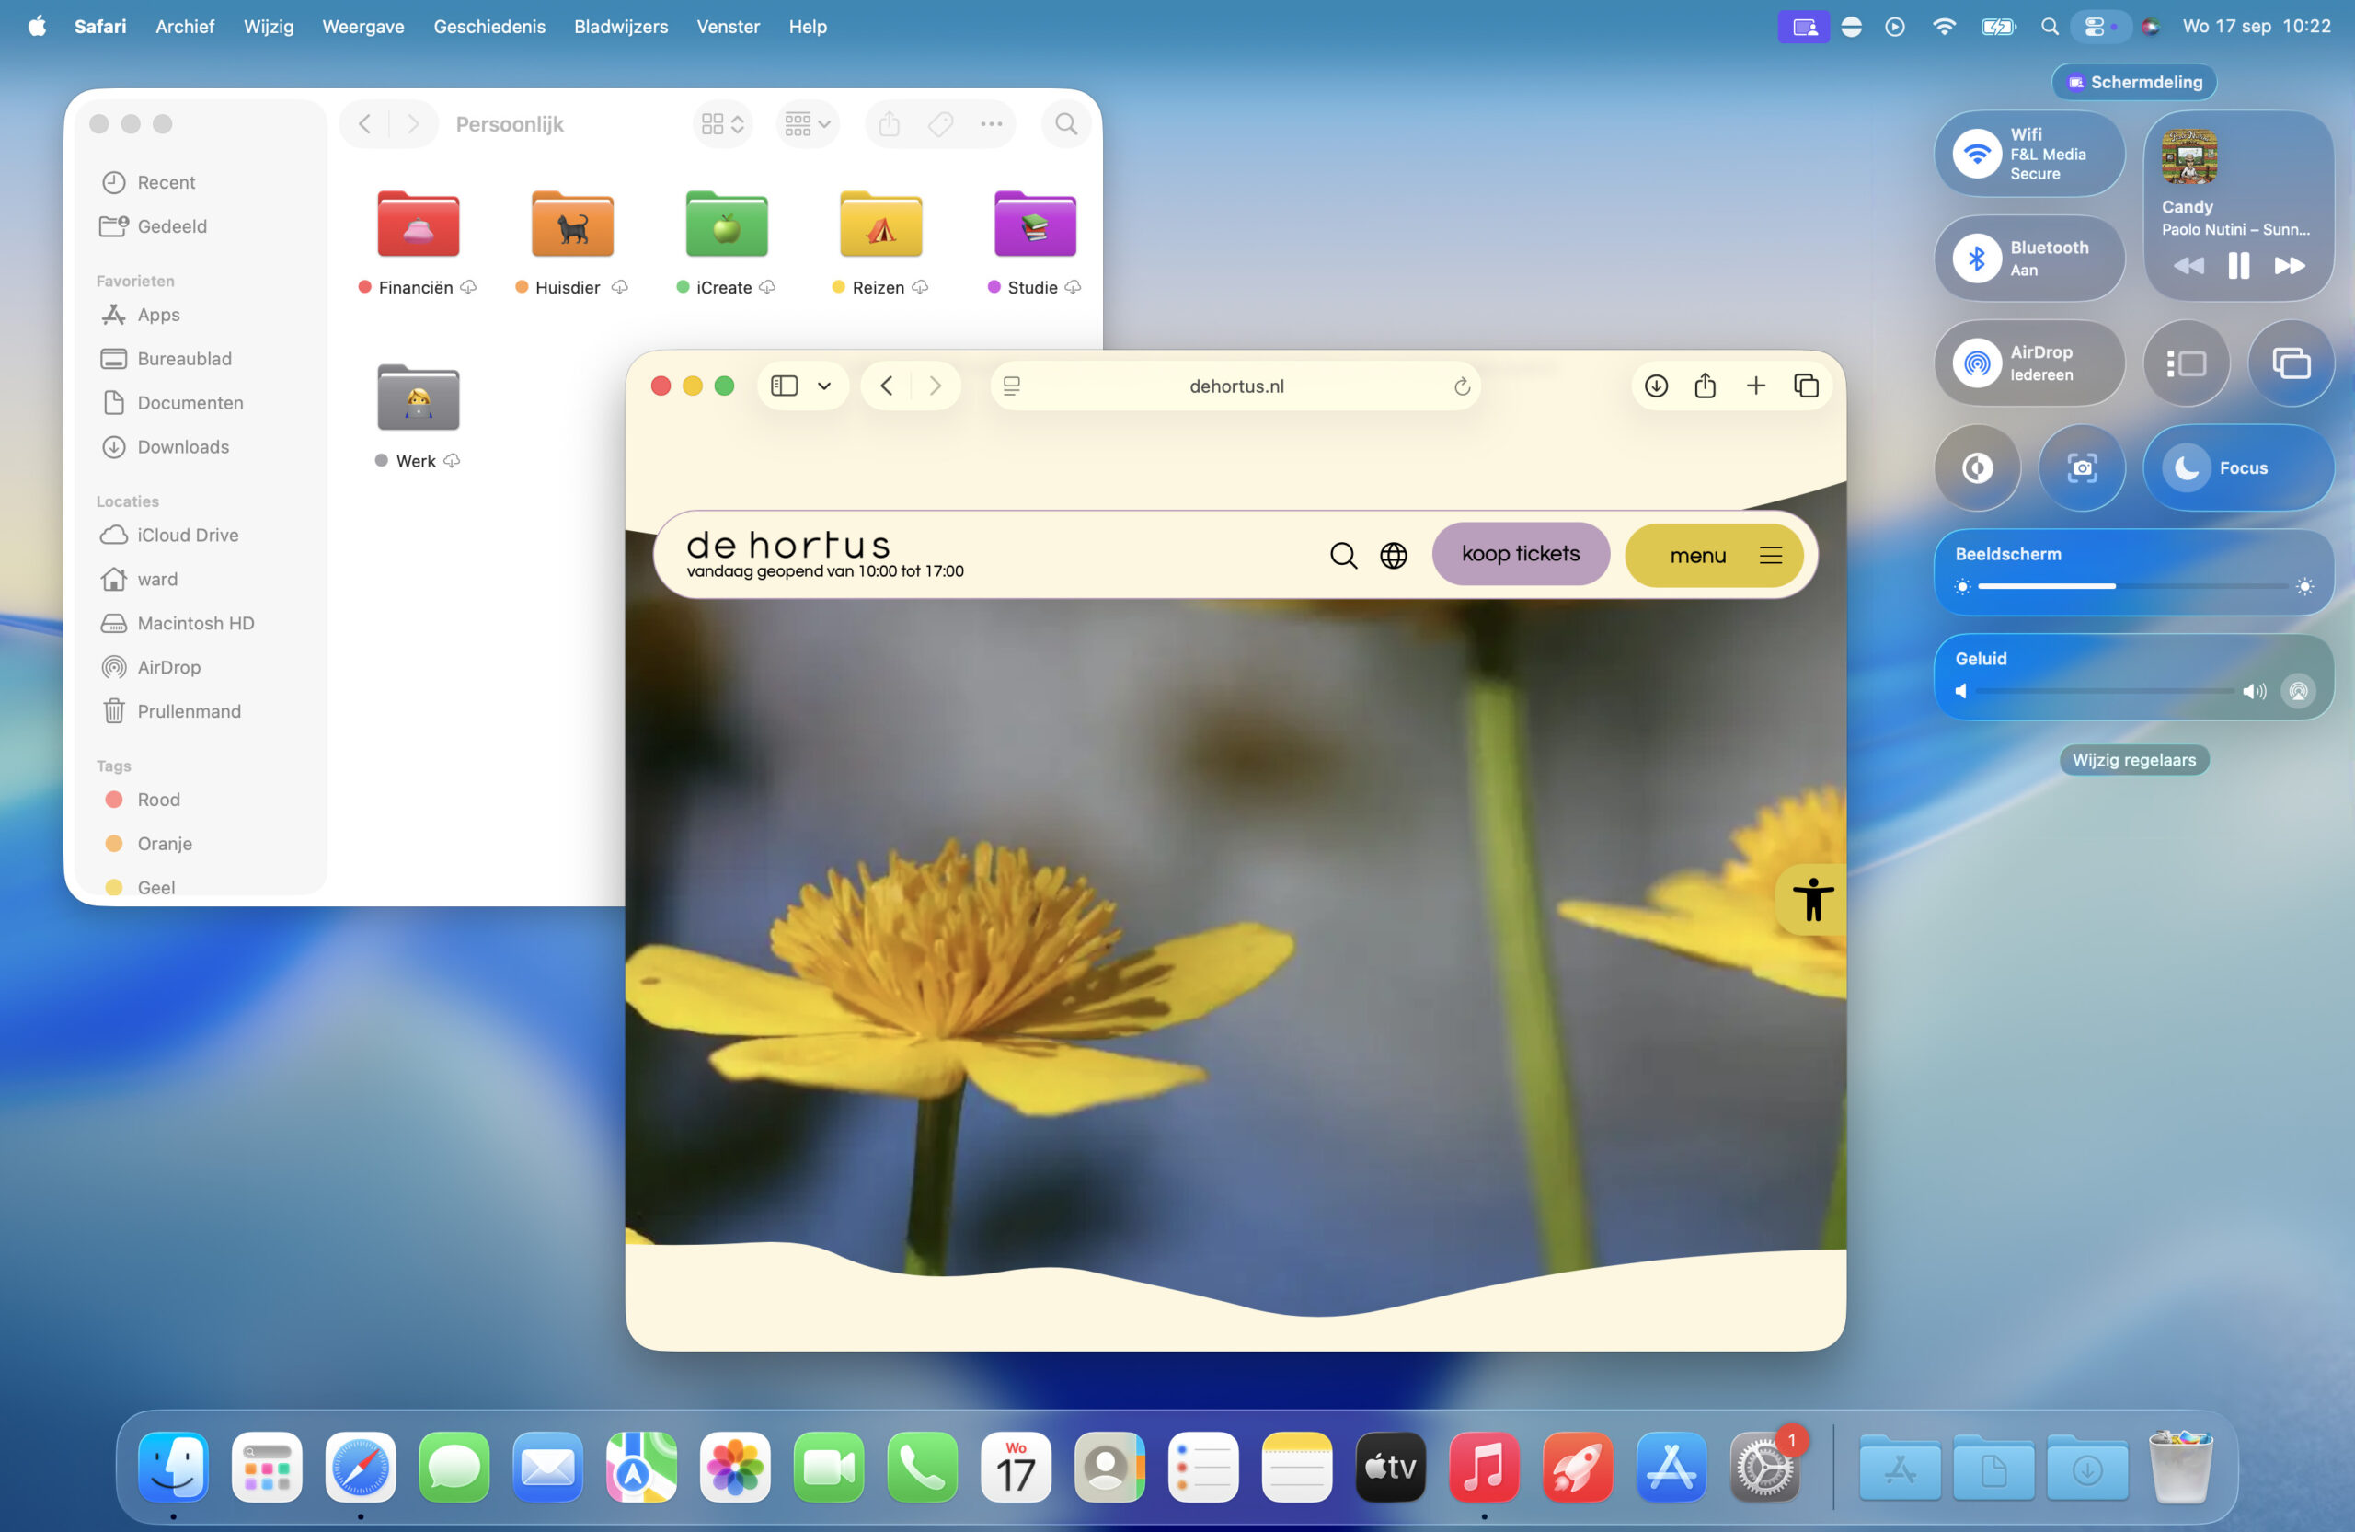Click the search magnifier on de hortus site
Viewport: 2355px width, 1532px height.
click(1343, 555)
